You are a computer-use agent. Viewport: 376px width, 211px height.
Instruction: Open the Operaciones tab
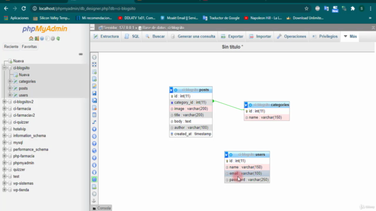(291, 36)
